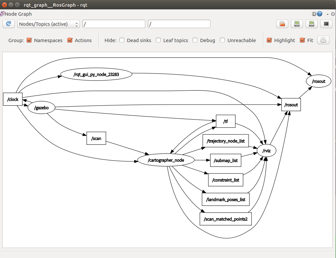336x258 pixels.
Task: Click the save as SVG icon
Action: [x=311, y=24]
